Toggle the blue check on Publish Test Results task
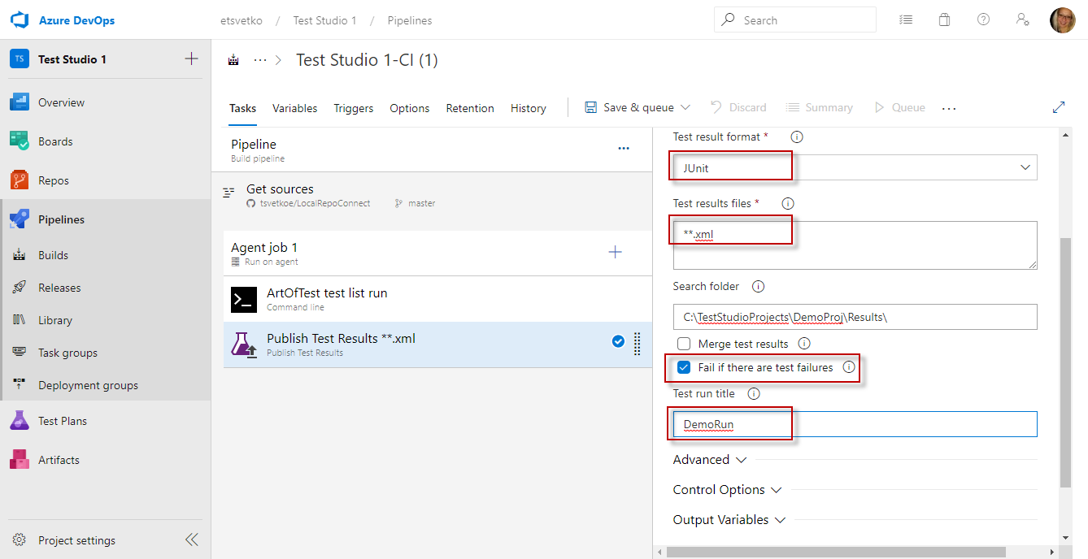Viewport: 1088px width, 559px height. pyautogui.click(x=618, y=342)
